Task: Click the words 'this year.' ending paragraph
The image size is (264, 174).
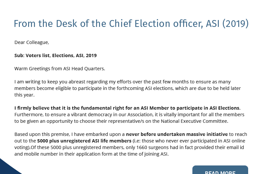Action: [24, 95]
